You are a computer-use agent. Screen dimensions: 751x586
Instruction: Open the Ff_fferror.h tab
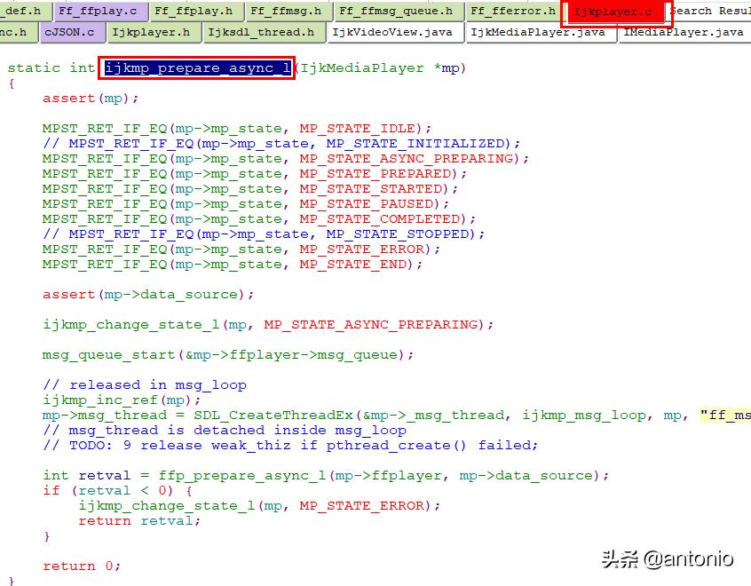[512, 12]
